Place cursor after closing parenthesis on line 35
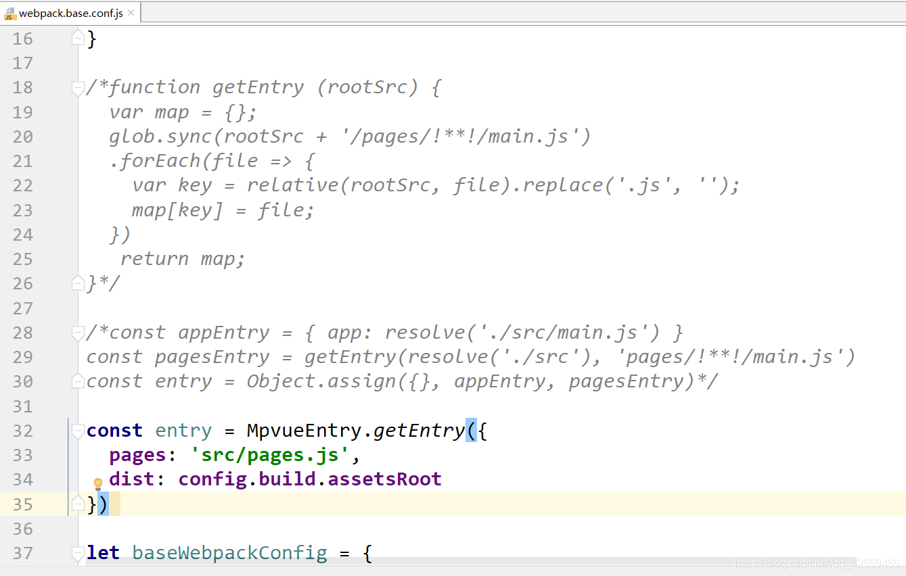Screen dimensions: 906x576 tap(111, 504)
